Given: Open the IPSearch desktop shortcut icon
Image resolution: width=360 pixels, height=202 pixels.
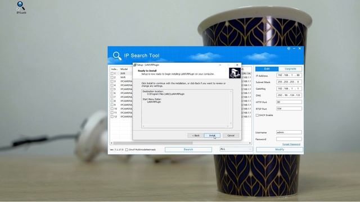Looking at the screenshot, I should [21, 7].
